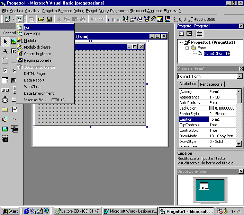Open the Form1 Form object dropdown
This screenshot has height=215, width=244.
coord(240,76)
